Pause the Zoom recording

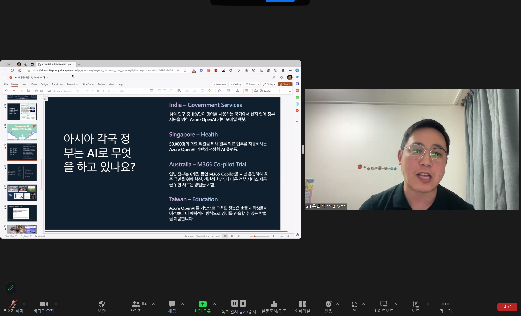click(x=235, y=303)
